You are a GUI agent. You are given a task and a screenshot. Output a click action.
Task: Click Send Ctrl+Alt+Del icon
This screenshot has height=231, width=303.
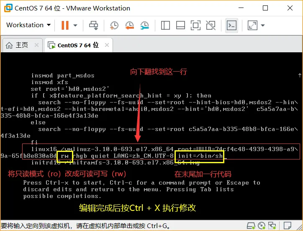[x=94, y=25]
